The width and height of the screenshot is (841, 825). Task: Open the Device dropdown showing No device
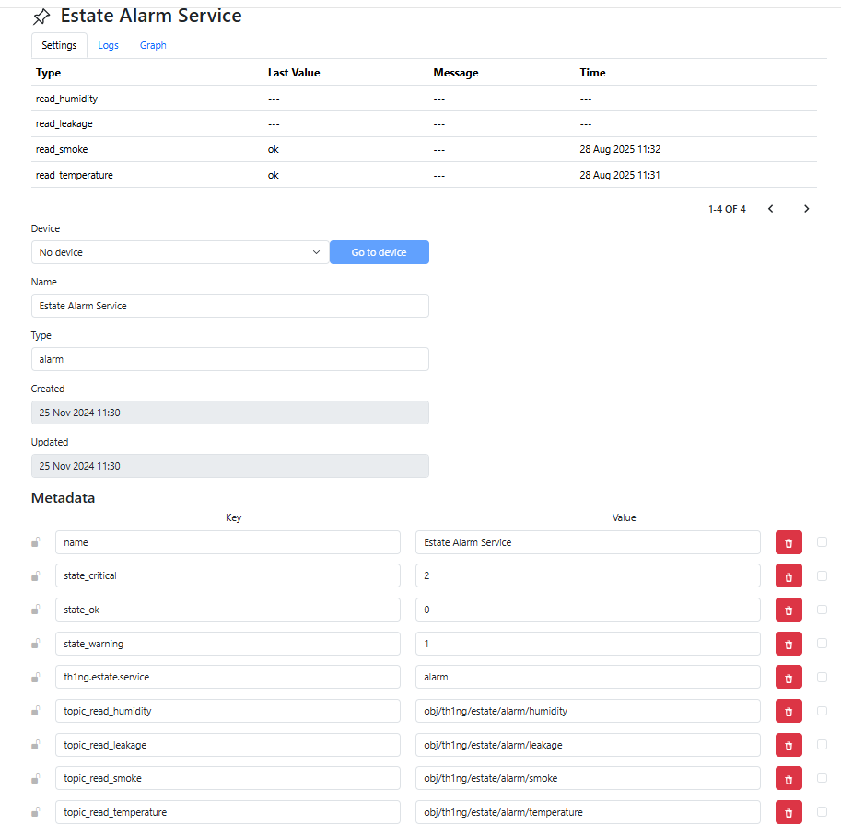click(181, 252)
